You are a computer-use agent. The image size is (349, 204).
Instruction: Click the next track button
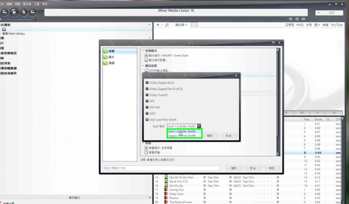pos(33,12)
